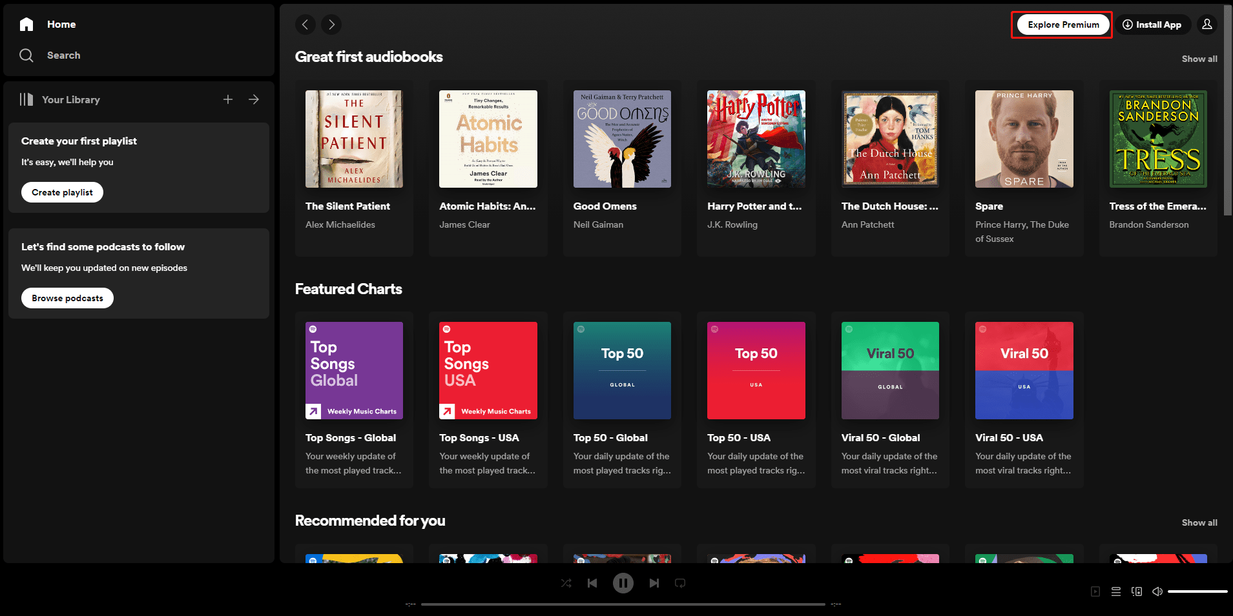
Task: Click 'Viral 50 - USA' title
Action: click(x=1009, y=437)
